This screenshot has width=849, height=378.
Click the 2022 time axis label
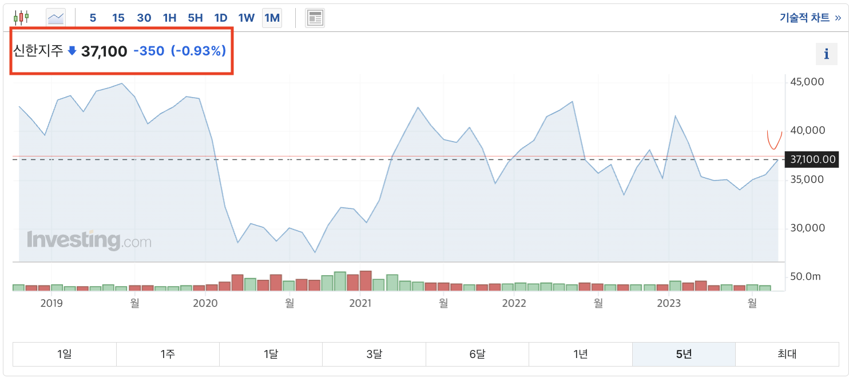click(x=514, y=303)
